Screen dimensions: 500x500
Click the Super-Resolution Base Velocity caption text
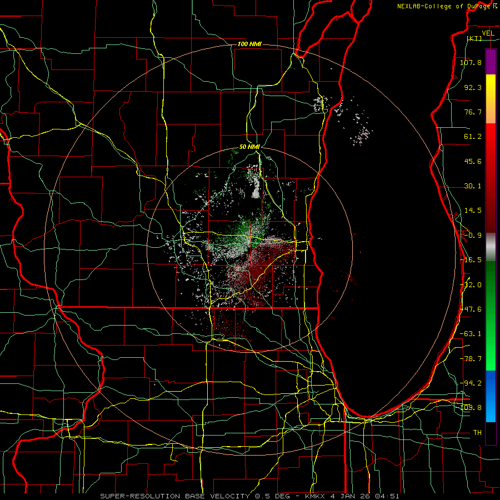tap(249, 496)
